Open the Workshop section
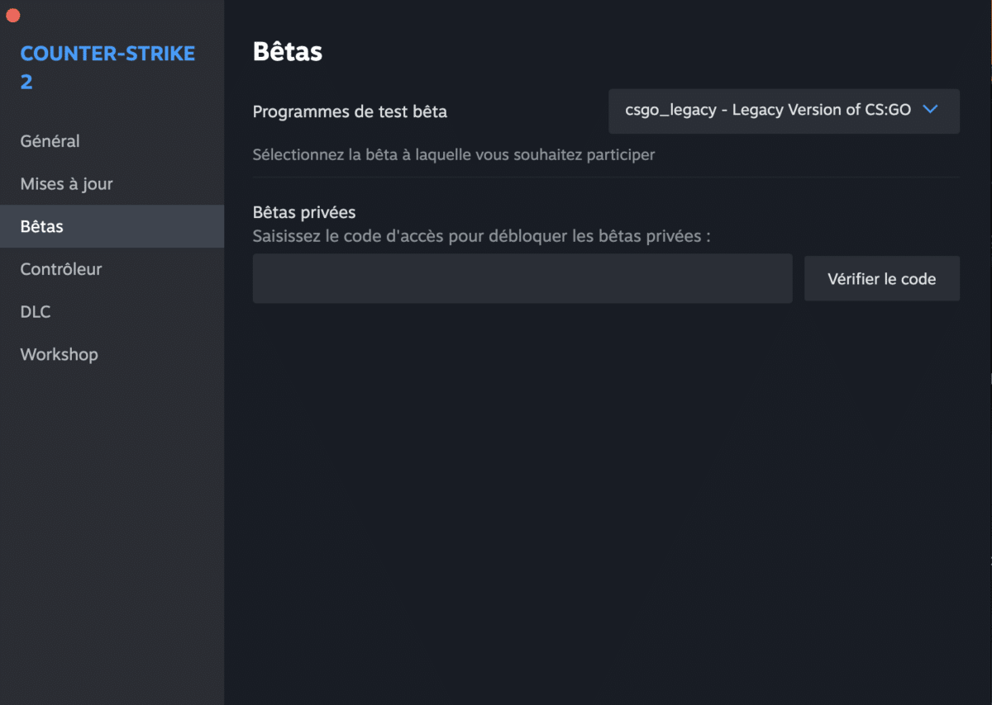Screen dimensions: 992x705 tap(112, 354)
